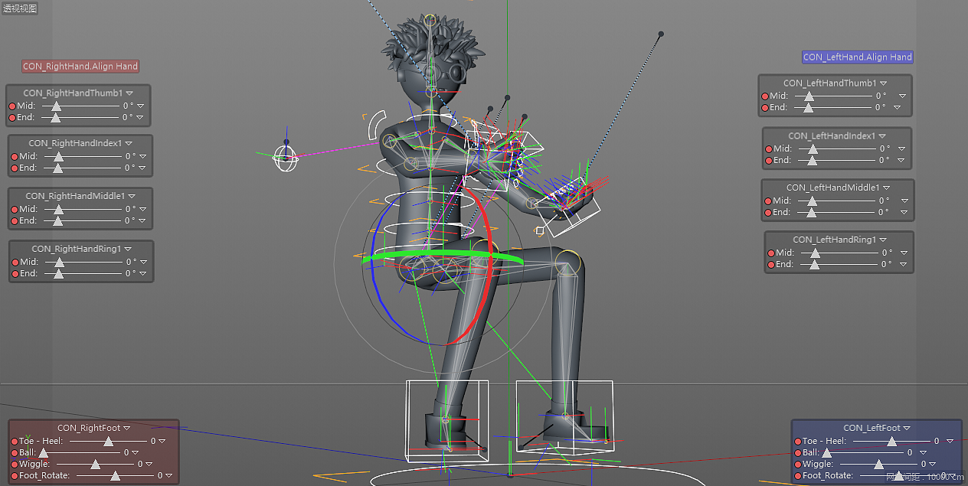
Task: Toggle CON_LeftFoot Wiggle keyframe dot
Action: [x=798, y=464]
